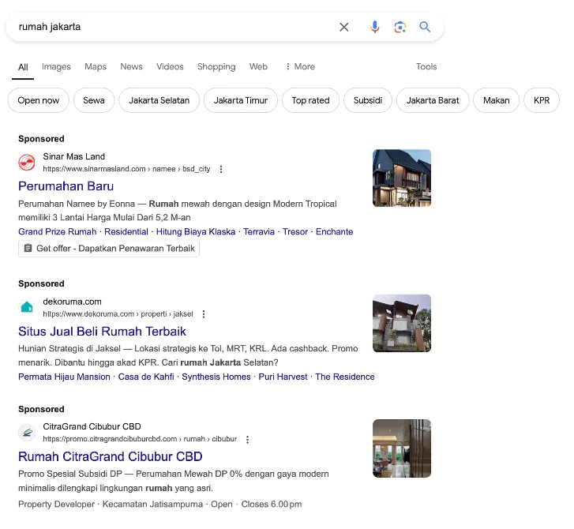This screenshot has height=529, width=574.
Task: Open the Residential sitelink
Action: click(x=126, y=232)
